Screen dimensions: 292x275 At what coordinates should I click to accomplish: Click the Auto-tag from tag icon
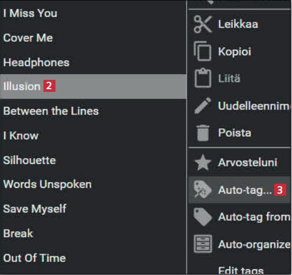point(203,217)
